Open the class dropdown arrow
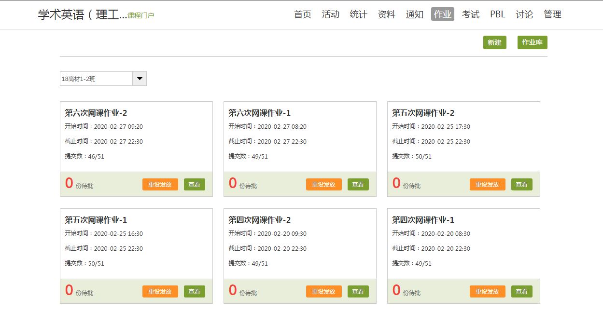 (140, 79)
